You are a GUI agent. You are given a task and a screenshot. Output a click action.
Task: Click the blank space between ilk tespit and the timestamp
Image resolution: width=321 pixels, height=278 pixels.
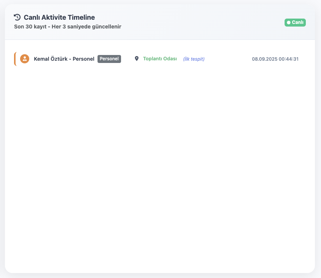click(228, 59)
